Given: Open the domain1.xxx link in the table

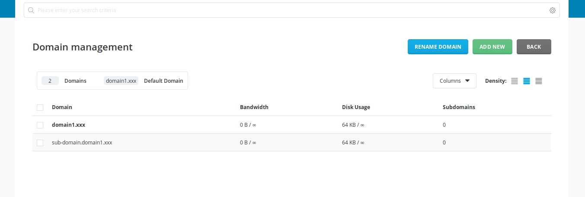Looking at the screenshot, I should (68, 125).
